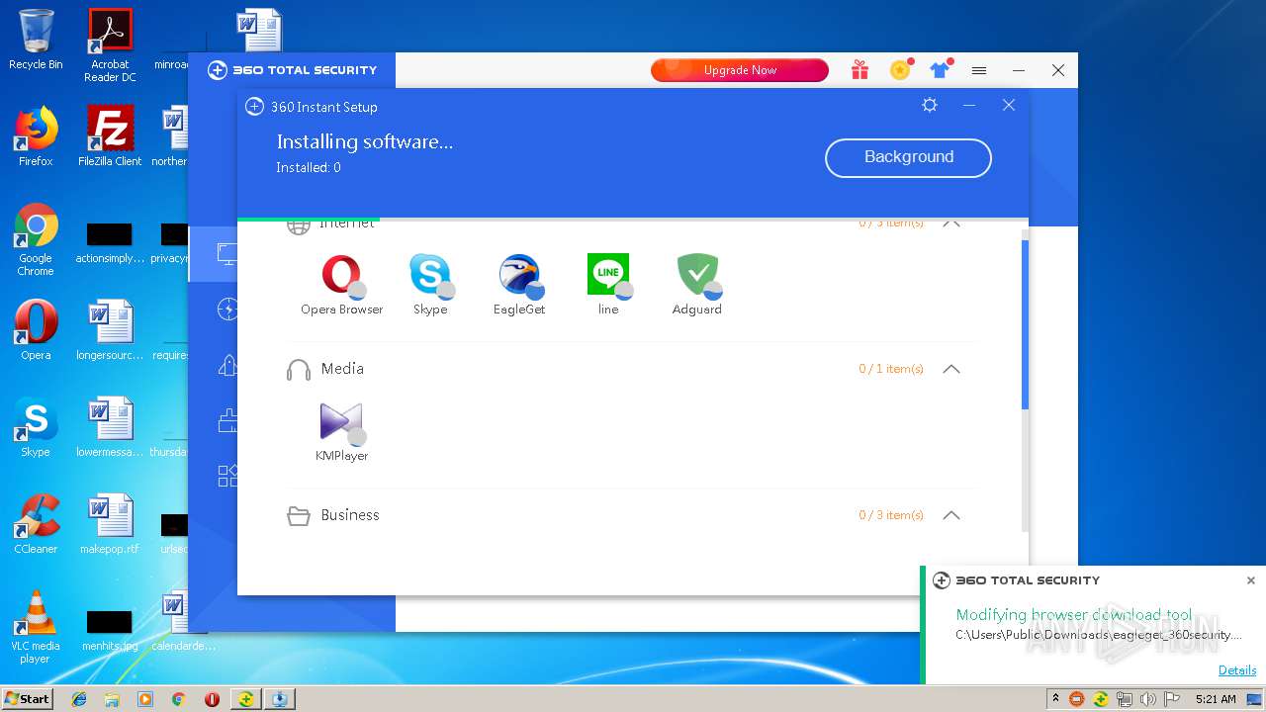The height and width of the screenshot is (712, 1266).
Task: Click the Business category folder icon
Action: tap(299, 515)
